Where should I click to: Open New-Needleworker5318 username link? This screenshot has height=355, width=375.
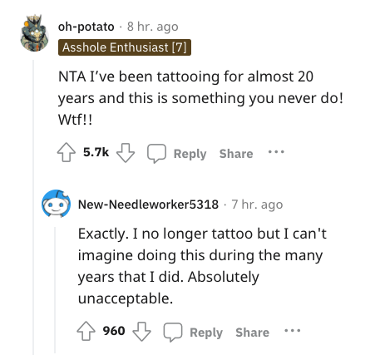click(148, 205)
